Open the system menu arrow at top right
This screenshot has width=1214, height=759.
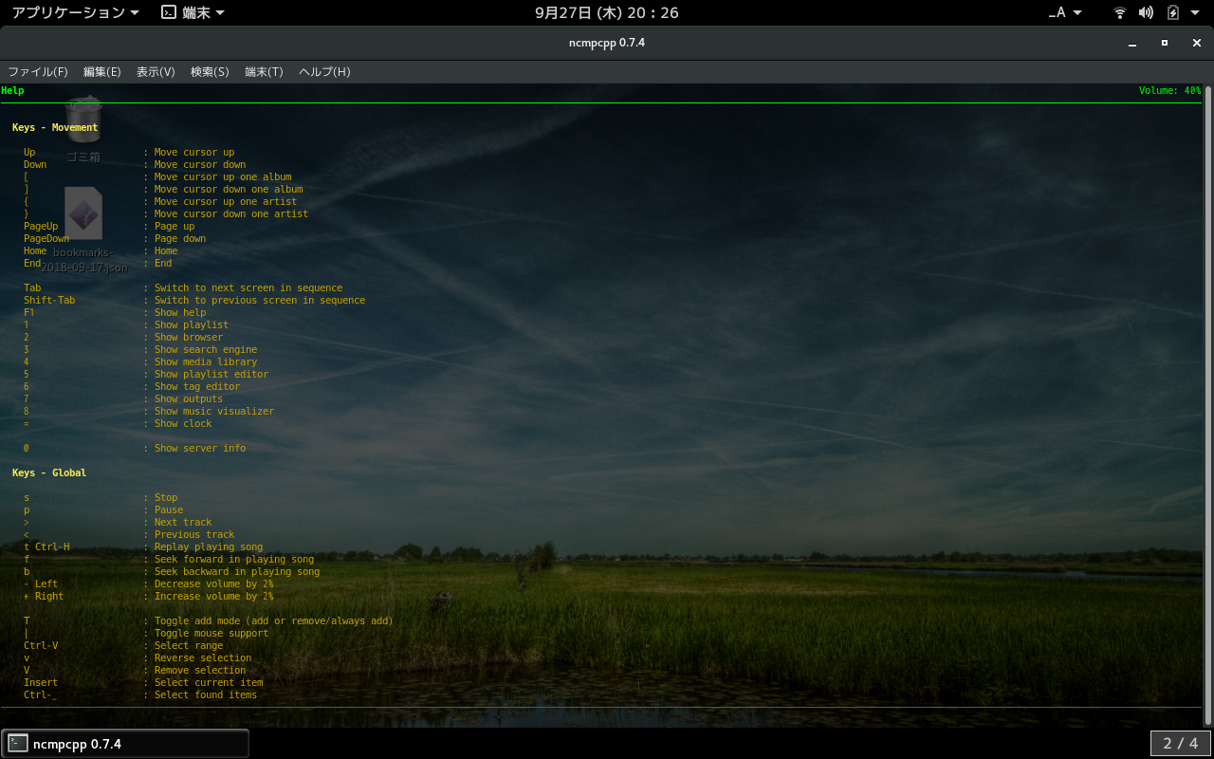coord(1195,12)
